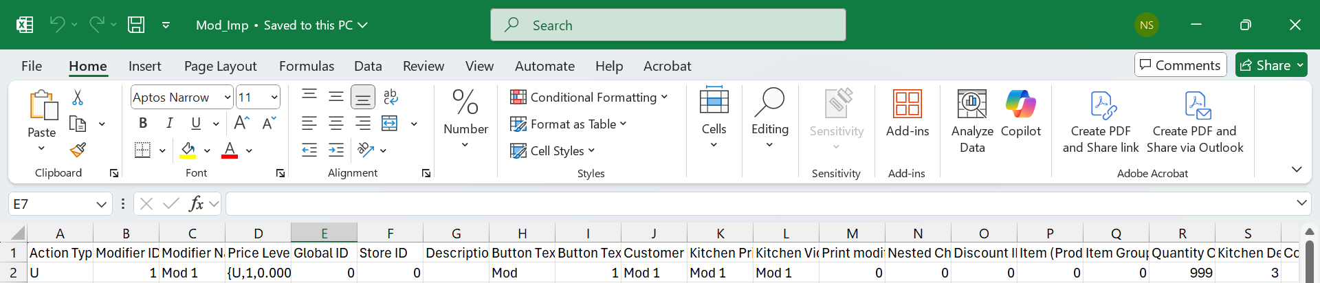Open the Underline style dropdown
This screenshot has height=283, width=1320.
coord(216,124)
